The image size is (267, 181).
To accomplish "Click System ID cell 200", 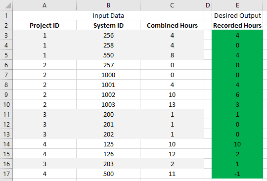I will click(108, 114).
